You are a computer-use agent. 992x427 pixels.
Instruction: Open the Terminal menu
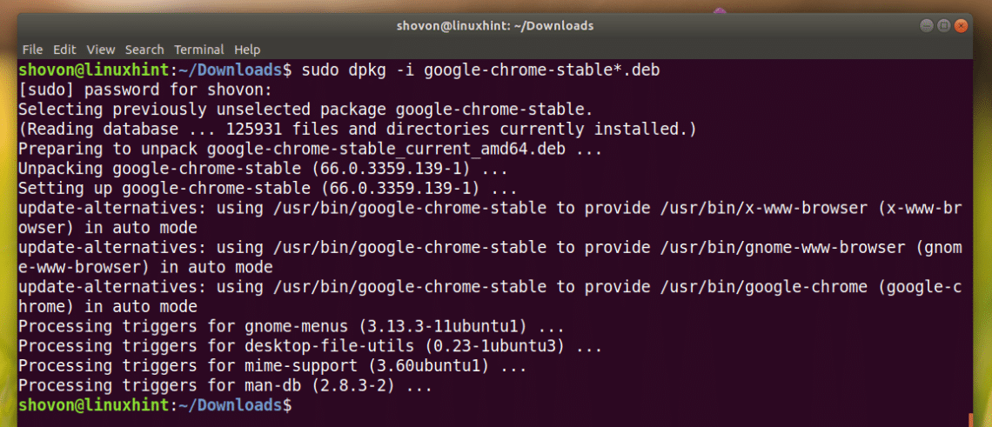point(199,50)
